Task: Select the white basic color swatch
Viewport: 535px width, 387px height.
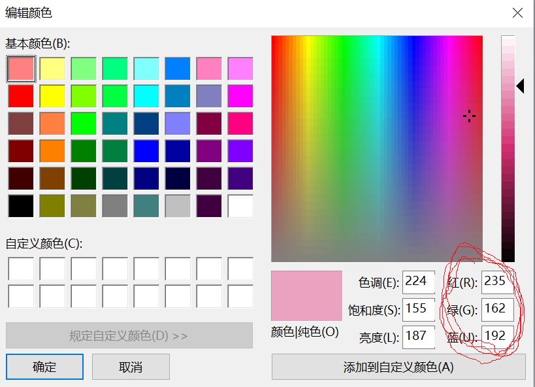Action: (x=240, y=206)
